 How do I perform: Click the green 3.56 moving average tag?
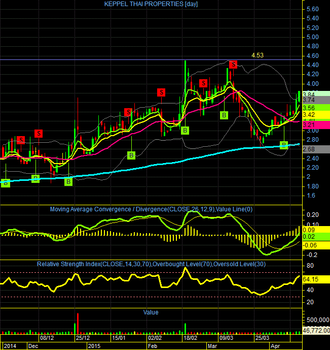click(x=316, y=108)
